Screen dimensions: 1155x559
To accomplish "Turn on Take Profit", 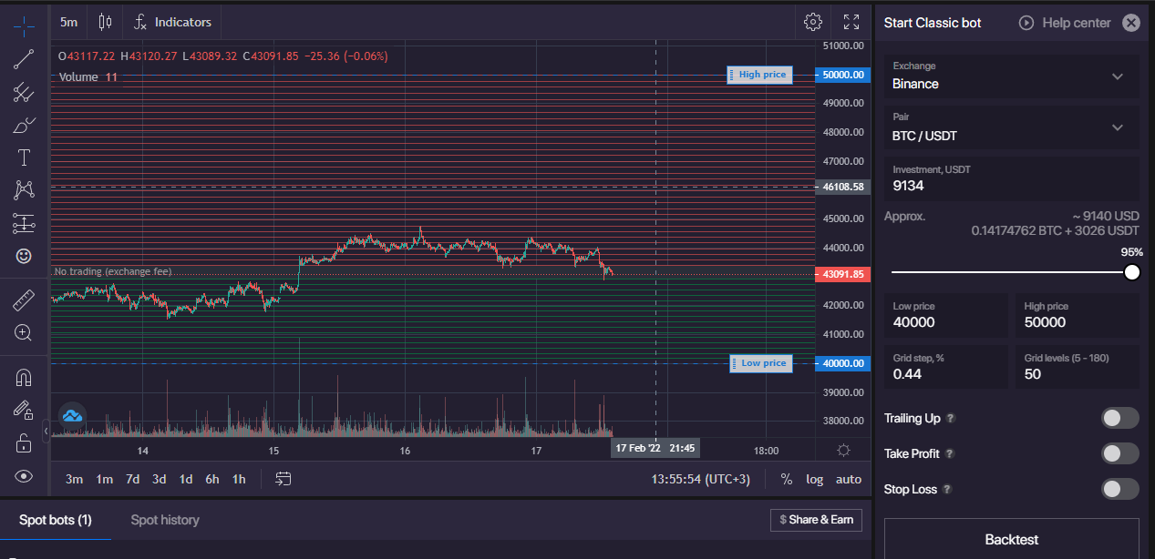I will [1119, 453].
